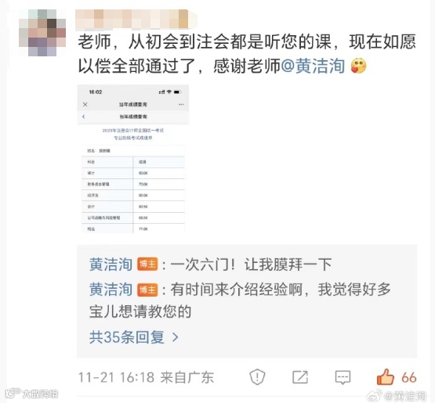
Task: Tap the report shield icon
Action: (x=257, y=377)
